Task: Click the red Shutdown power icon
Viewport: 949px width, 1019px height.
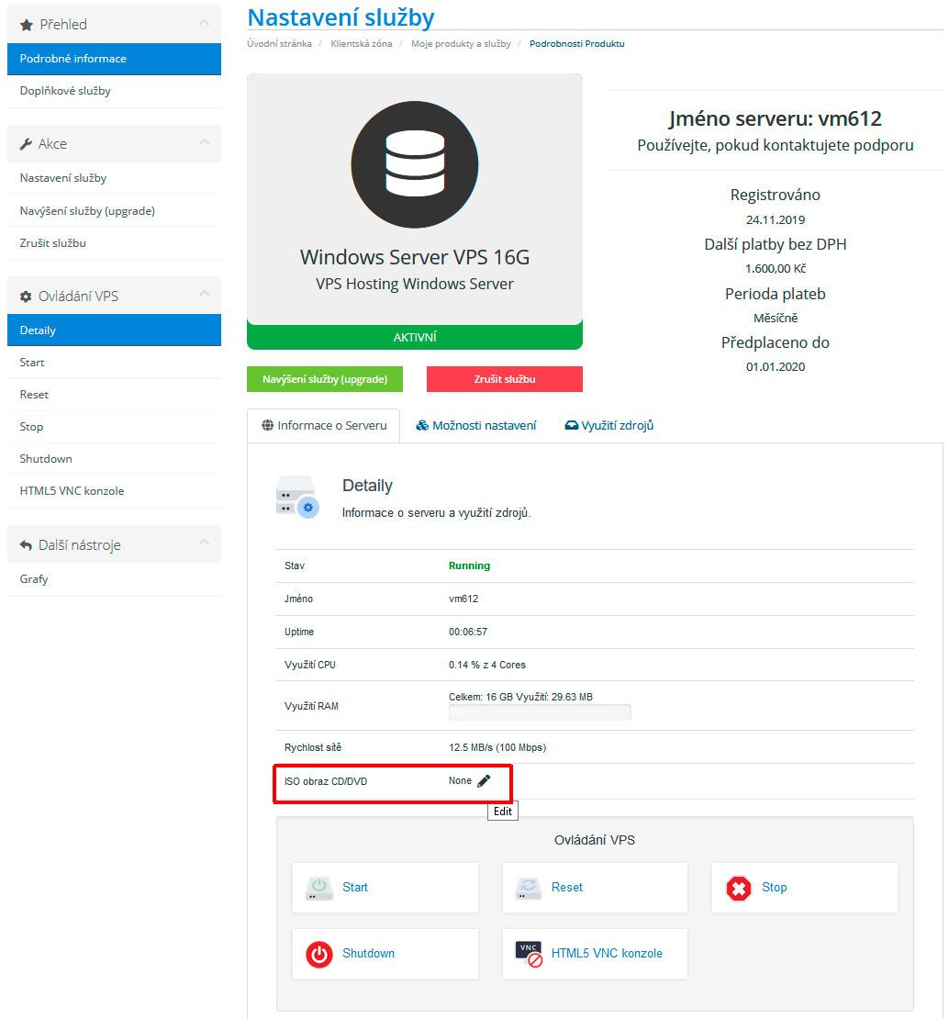Action: (318, 953)
